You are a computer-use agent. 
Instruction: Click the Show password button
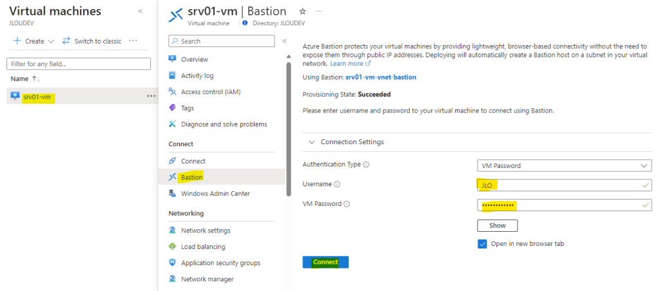tap(497, 225)
